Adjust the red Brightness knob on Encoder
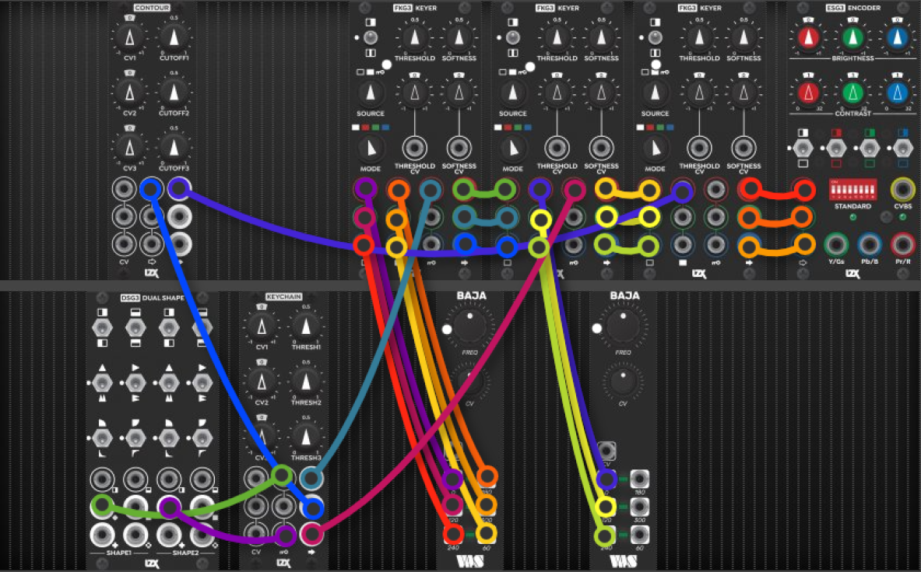 tap(808, 37)
